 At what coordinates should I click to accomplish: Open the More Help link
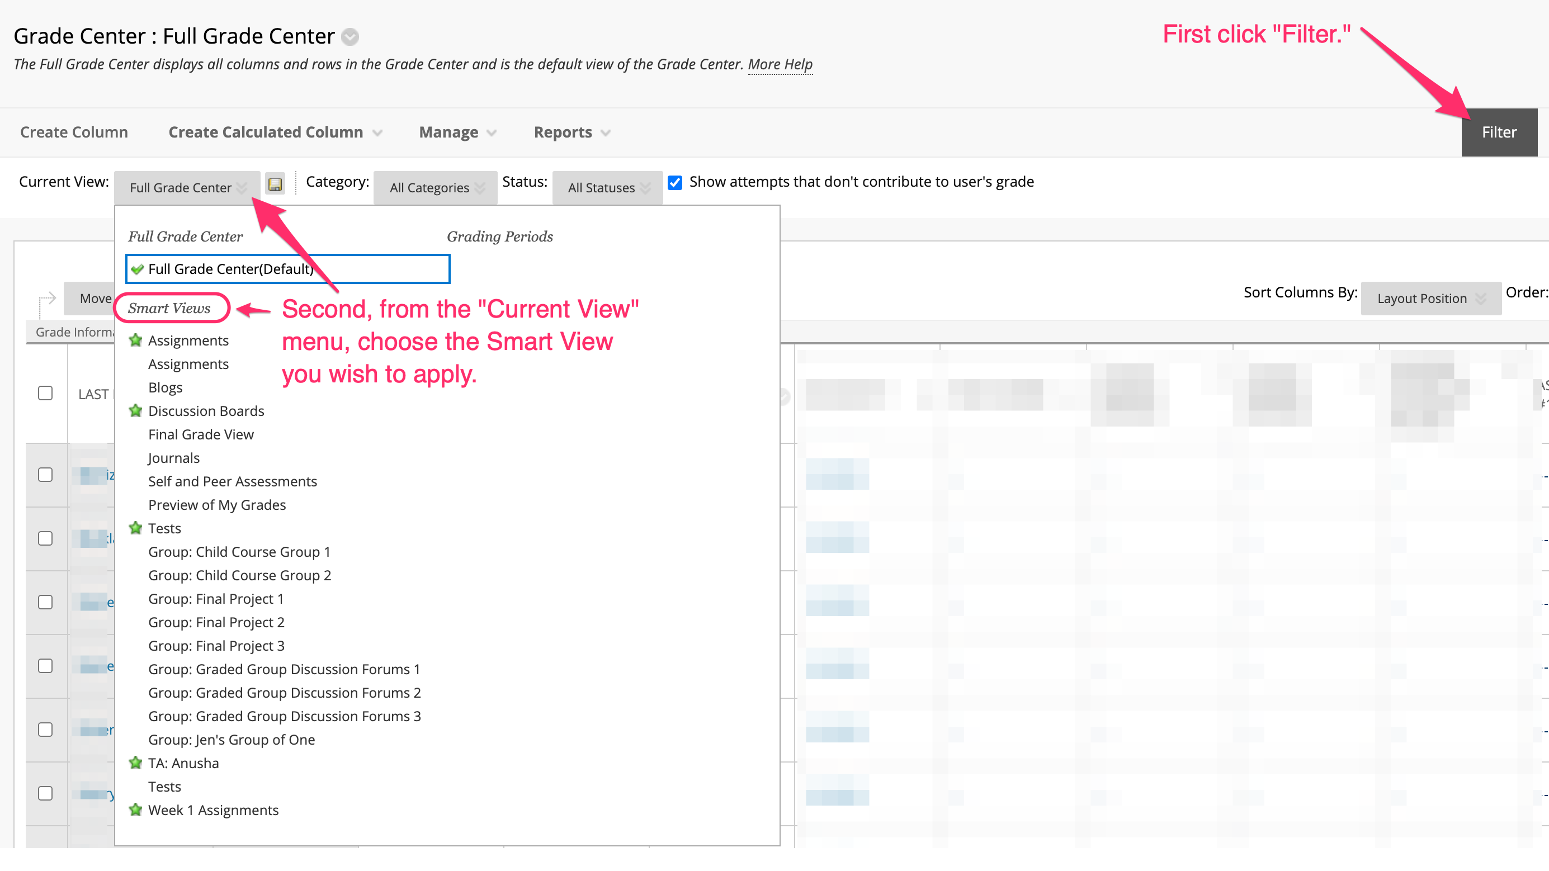coord(780,64)
